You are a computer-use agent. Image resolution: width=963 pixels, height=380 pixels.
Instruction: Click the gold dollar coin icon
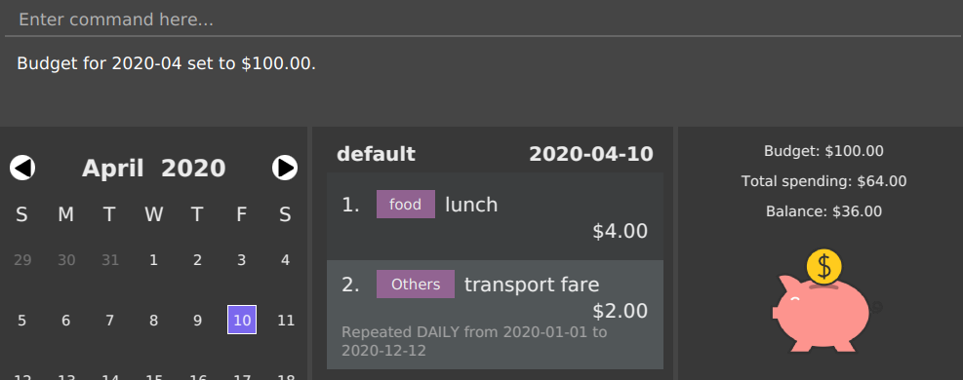(x=824, y=267)
